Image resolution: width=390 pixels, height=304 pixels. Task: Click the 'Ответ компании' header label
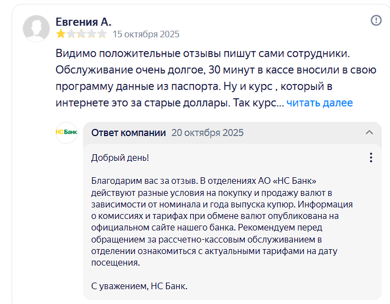[128, 133]
